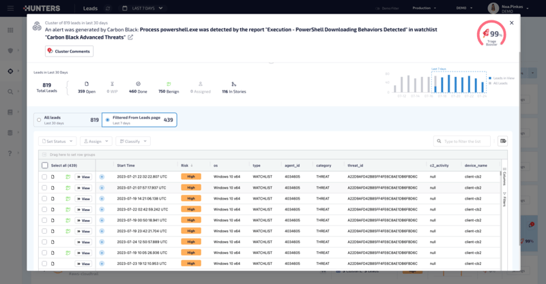Open the search icon in sidebar
Image resolution: width=546 pixels, height=284 pixels.
tap(10, 91)
